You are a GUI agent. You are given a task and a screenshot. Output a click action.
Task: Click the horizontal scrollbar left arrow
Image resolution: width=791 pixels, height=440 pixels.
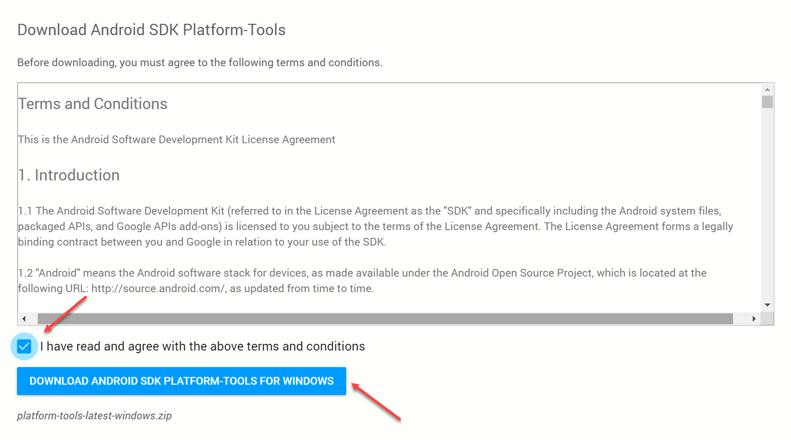coord(24,318)
